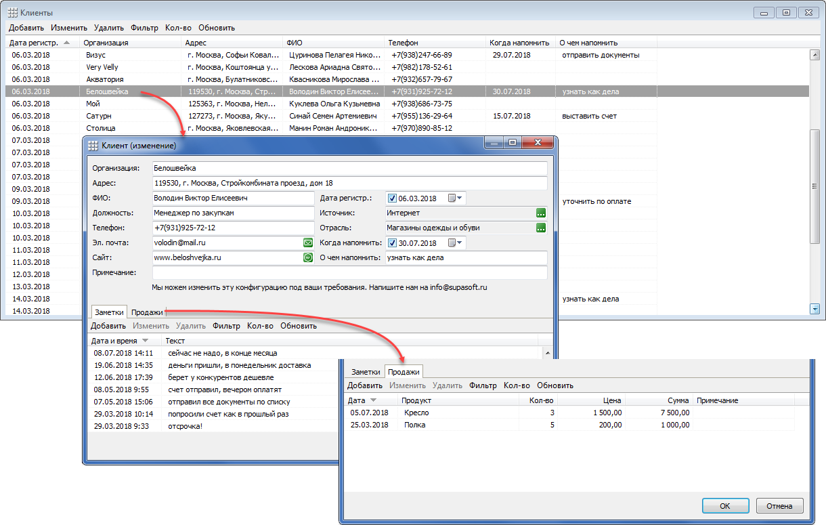Click the clients list scroll-down arrow

(x=815, y=309)
